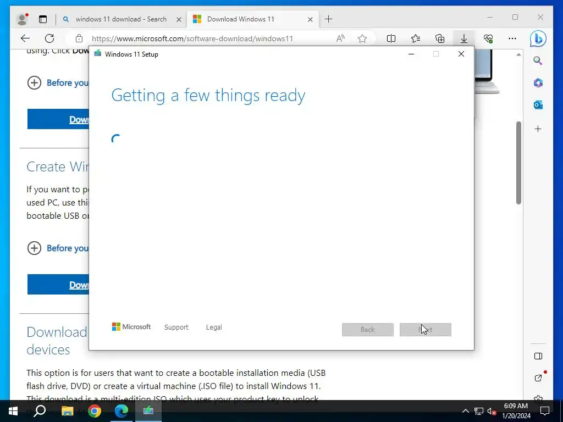Image resolution: width=563 pixels, height=422 pixels.
Task: Click the lower blue Download button
Action: tap(58, 285)
